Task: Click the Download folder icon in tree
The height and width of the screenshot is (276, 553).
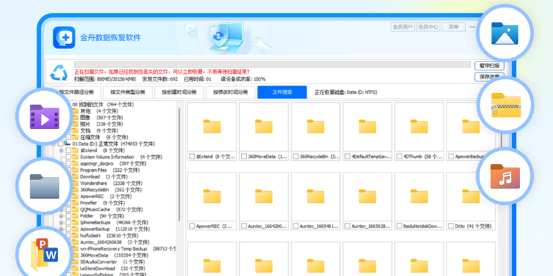Action: pos(75,177)
